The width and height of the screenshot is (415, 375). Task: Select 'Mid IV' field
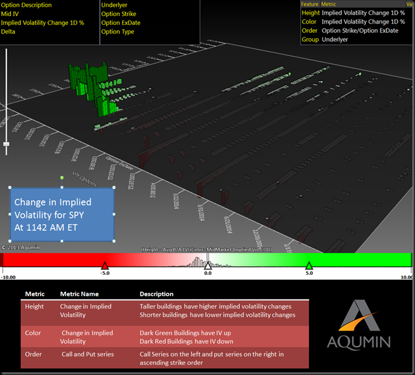[10, 14]
